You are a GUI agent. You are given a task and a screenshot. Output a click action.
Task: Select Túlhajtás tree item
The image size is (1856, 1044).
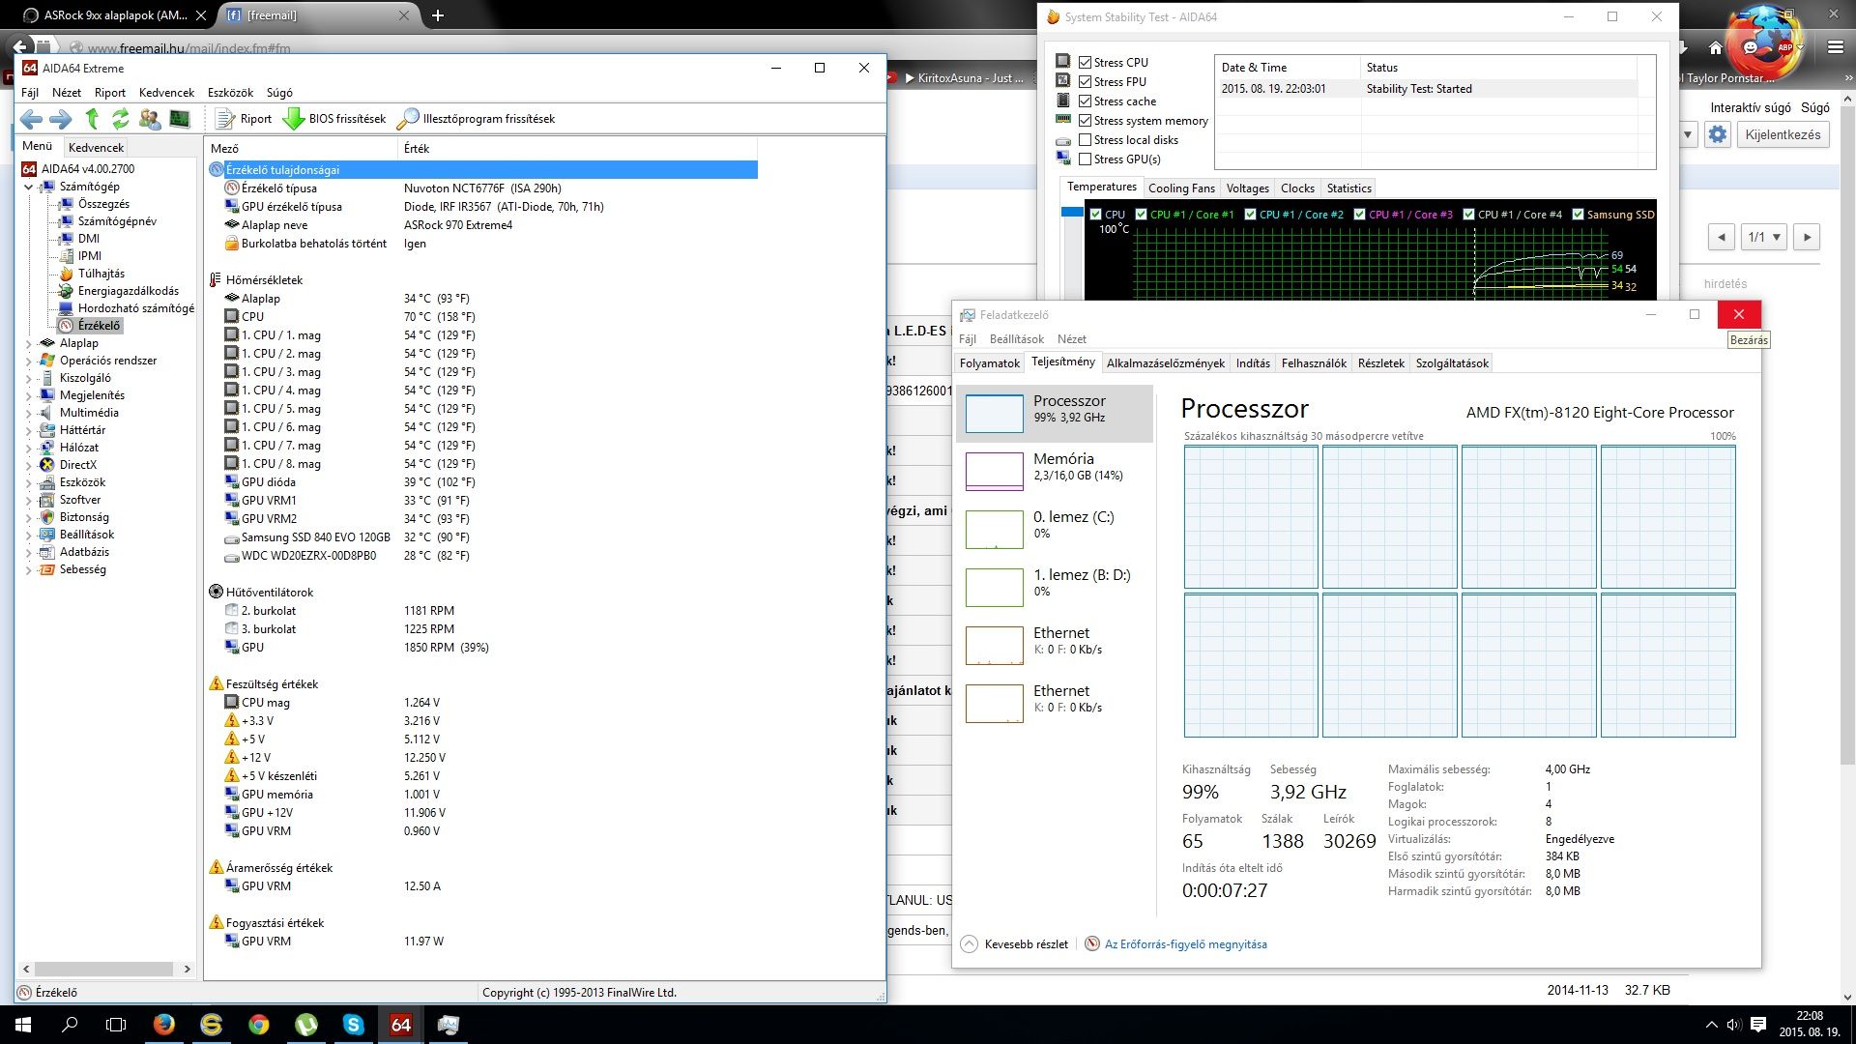101,274
